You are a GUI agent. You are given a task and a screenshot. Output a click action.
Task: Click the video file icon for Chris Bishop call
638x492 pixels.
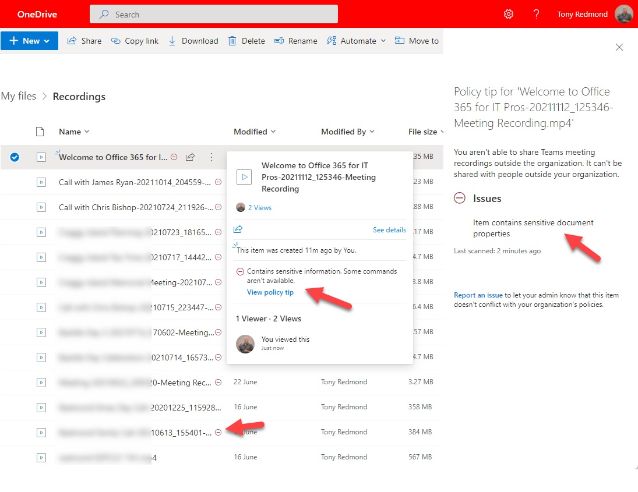[x=41, y=207]
